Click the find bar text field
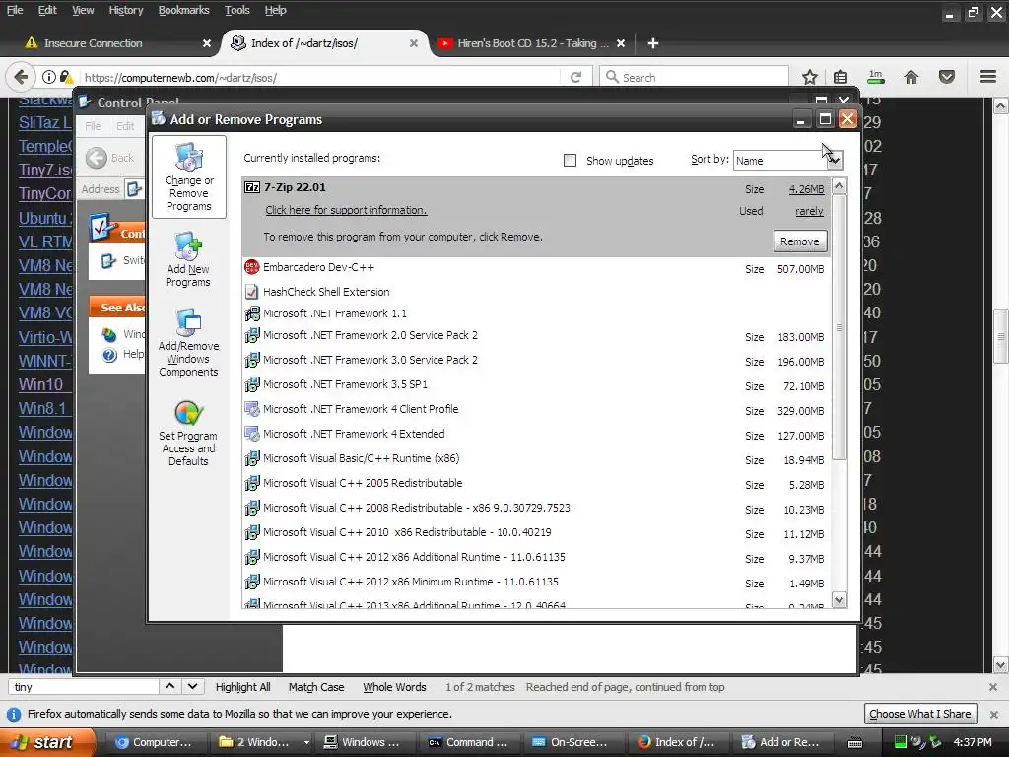The width and height of the screenshot is (1009, 757). point(85,687)
